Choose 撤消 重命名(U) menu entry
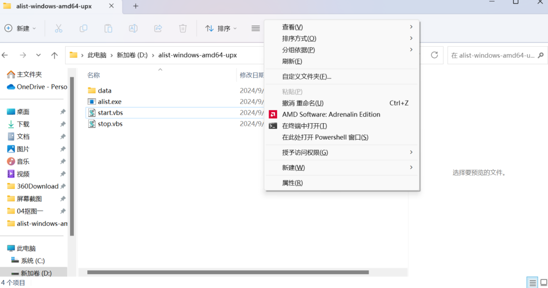 pos(342,103)
